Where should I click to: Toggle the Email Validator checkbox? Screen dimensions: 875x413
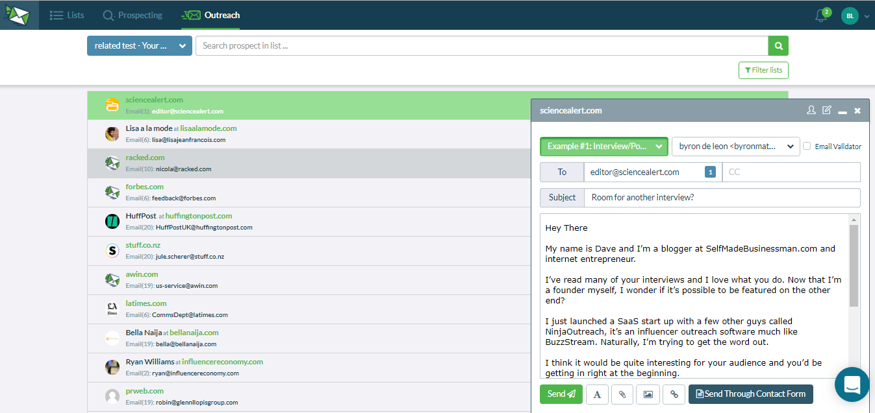(x=807, y=146)
